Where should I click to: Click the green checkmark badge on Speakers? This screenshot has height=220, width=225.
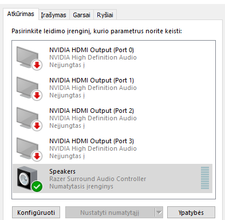(37, 186)
